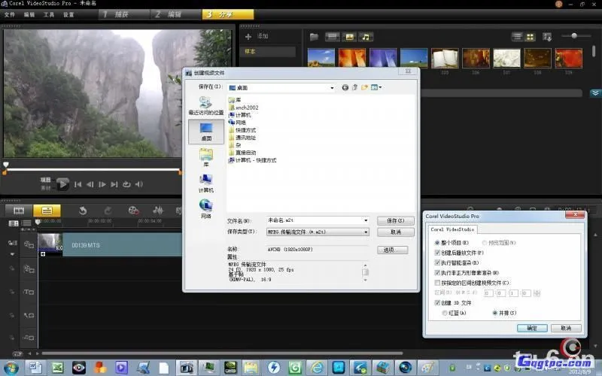Click 保存 button in save dialog
Screen dimensions: 602x376
[396, 220]
